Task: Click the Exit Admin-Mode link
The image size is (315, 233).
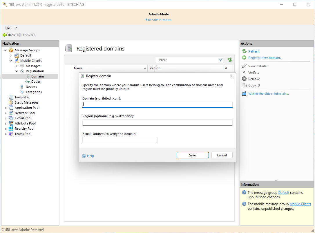Action: pos(158,20)
